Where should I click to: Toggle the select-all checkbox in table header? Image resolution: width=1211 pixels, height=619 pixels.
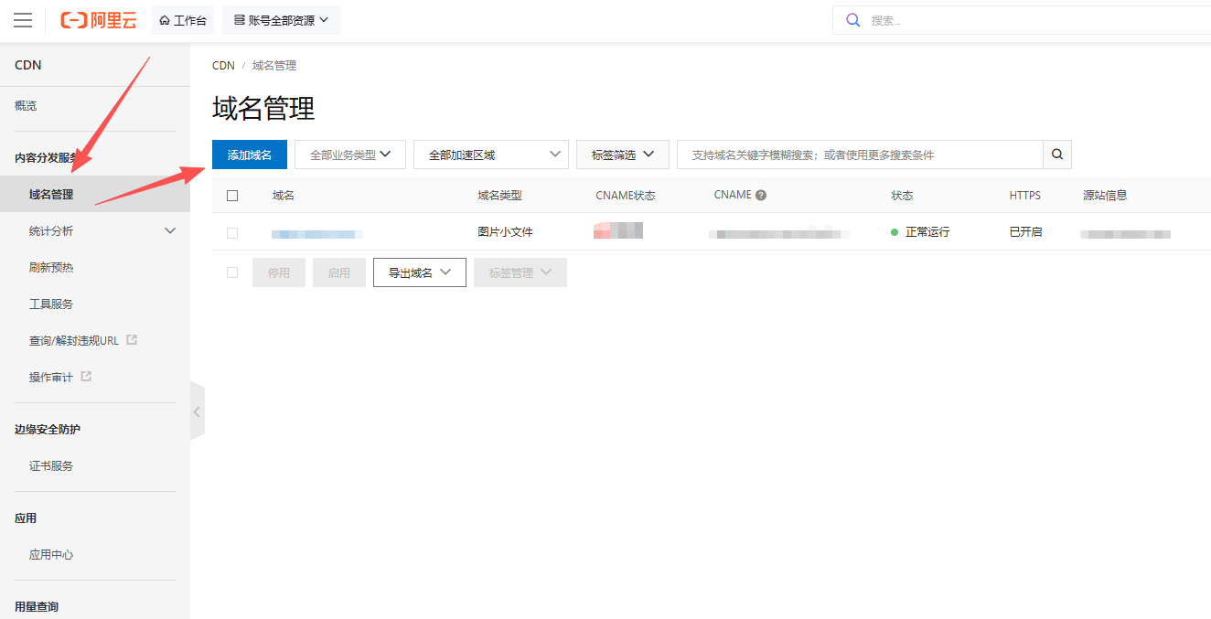coord(232,196)
